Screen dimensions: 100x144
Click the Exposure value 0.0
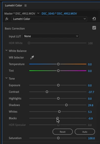point(90,85)
